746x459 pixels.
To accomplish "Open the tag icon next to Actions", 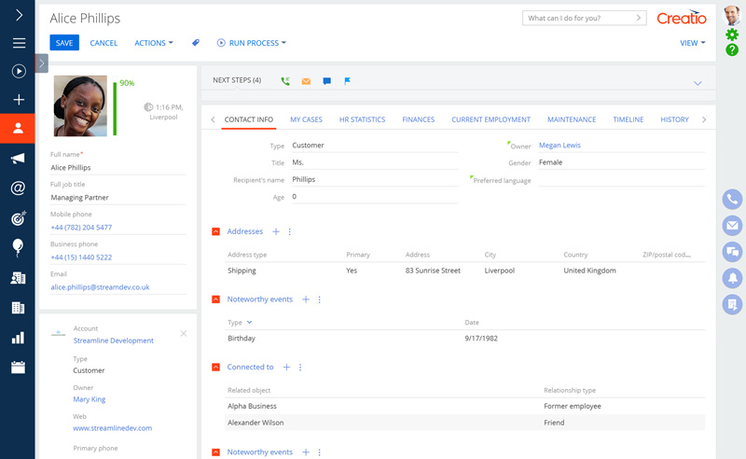I will [x=196, y=43].
